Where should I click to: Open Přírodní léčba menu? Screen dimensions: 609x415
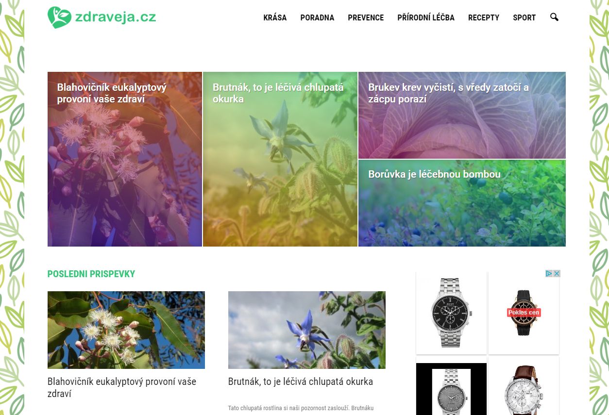(426, 17)
